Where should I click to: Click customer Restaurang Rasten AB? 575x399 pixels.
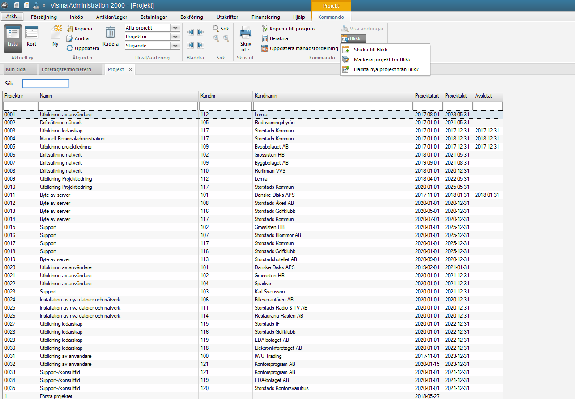point(279,316)
